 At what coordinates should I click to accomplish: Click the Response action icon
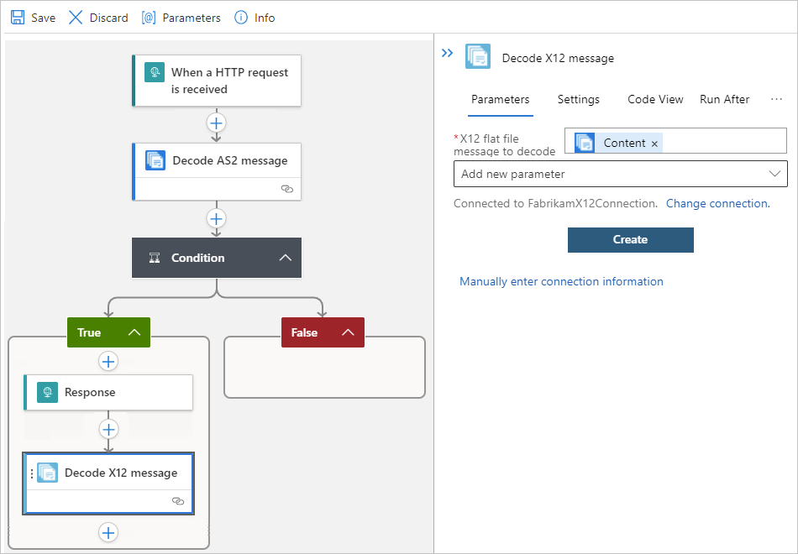(46, 392)
